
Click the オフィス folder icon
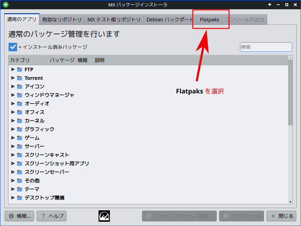[20, 112]
